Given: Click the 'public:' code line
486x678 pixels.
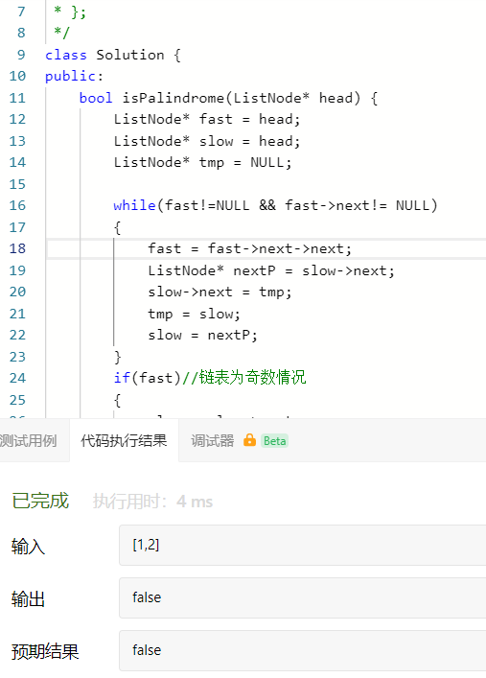Looking at the screenshot, I should point(74,76).
